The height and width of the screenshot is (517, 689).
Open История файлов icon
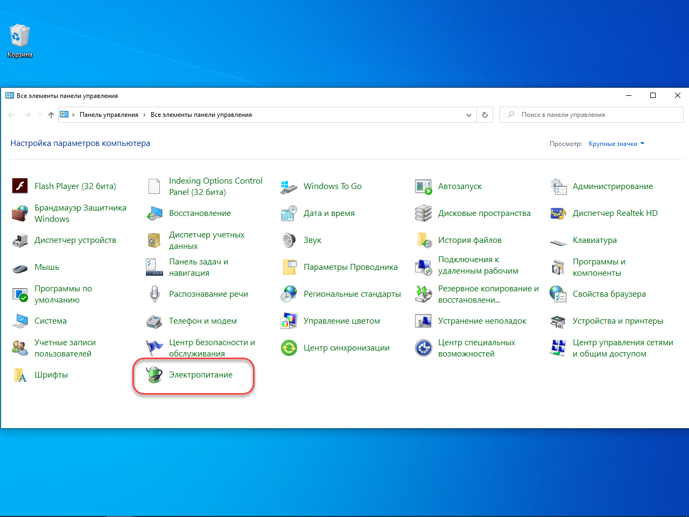[x=424, y=240]
